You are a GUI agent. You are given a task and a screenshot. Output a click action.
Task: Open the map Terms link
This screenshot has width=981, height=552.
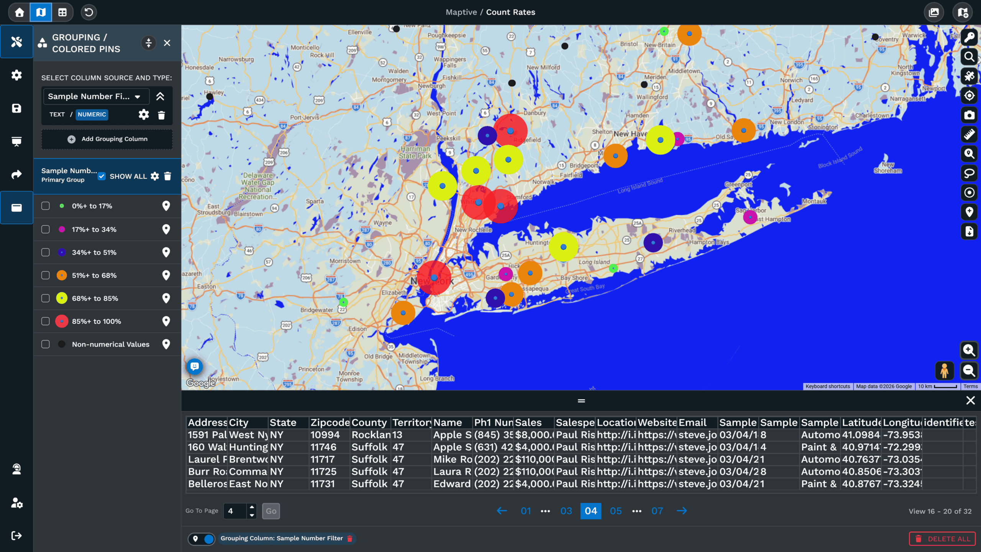pos(971,387)
